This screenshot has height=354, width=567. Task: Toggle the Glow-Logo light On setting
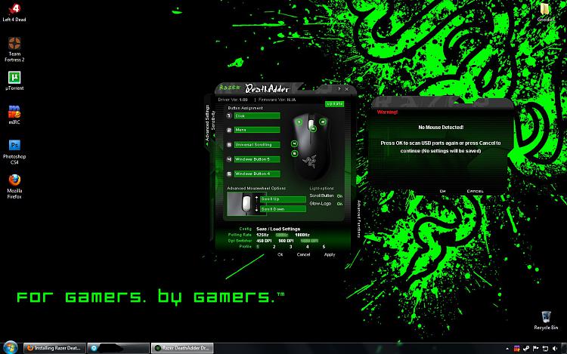339,204
